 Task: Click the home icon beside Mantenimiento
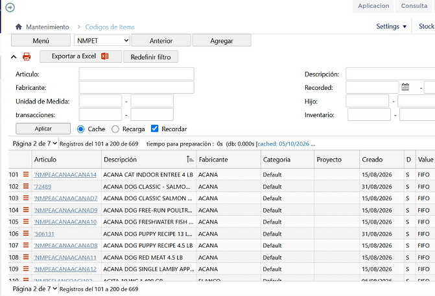[x=19, y=27]
